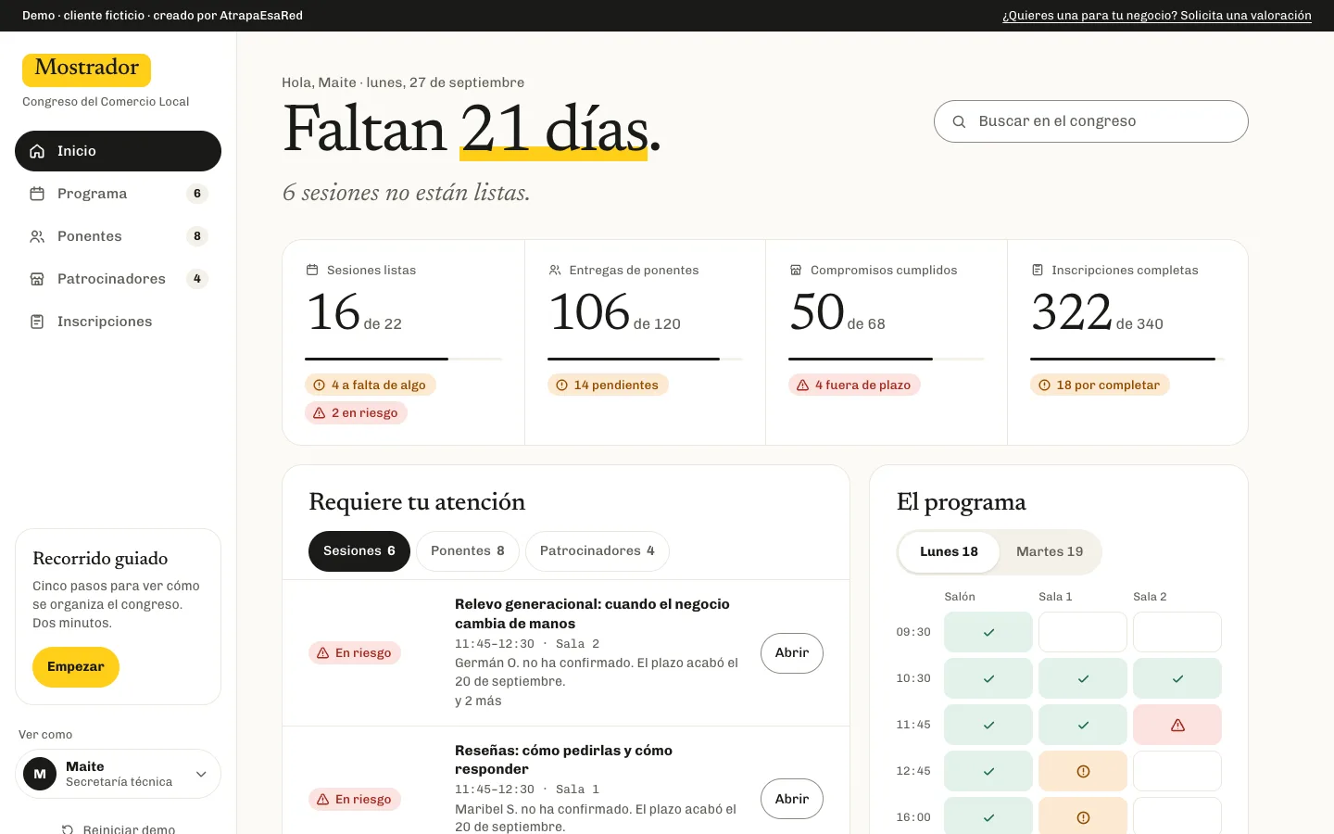This screenshot has height=834, width=1334.
Task: Click the Inicio home icon
Action: pyautogui.click(x=37, y=151)
